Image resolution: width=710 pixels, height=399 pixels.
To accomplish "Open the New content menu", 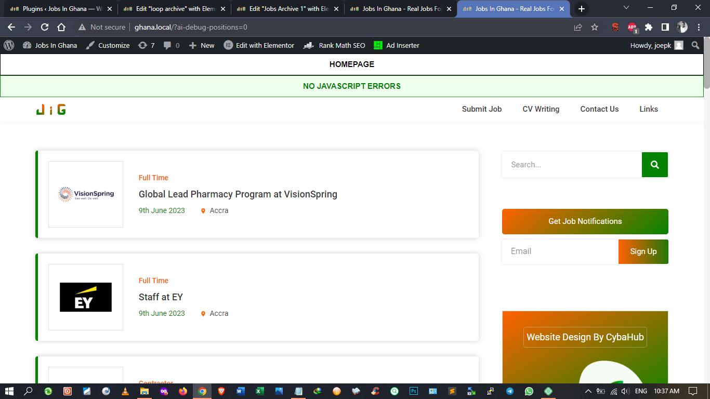I will coord(202,45).
